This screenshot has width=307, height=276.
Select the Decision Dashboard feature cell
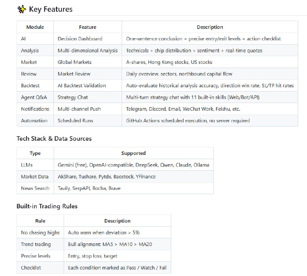80,39
